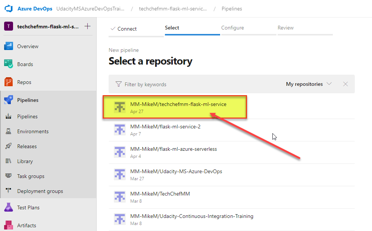
Task: Open Test Plans
Action: point(28,207)
